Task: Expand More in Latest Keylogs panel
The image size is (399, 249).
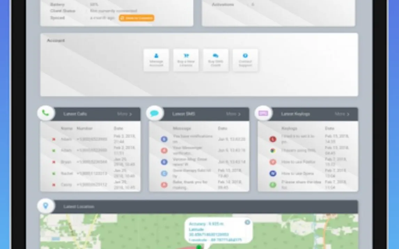Action: coord(342,114)
